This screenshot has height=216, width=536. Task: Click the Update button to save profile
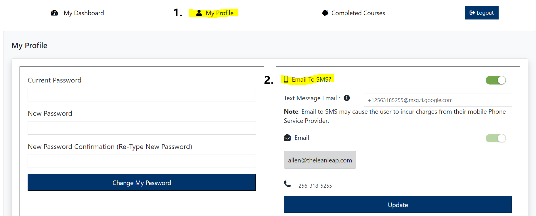pos(398,205)
